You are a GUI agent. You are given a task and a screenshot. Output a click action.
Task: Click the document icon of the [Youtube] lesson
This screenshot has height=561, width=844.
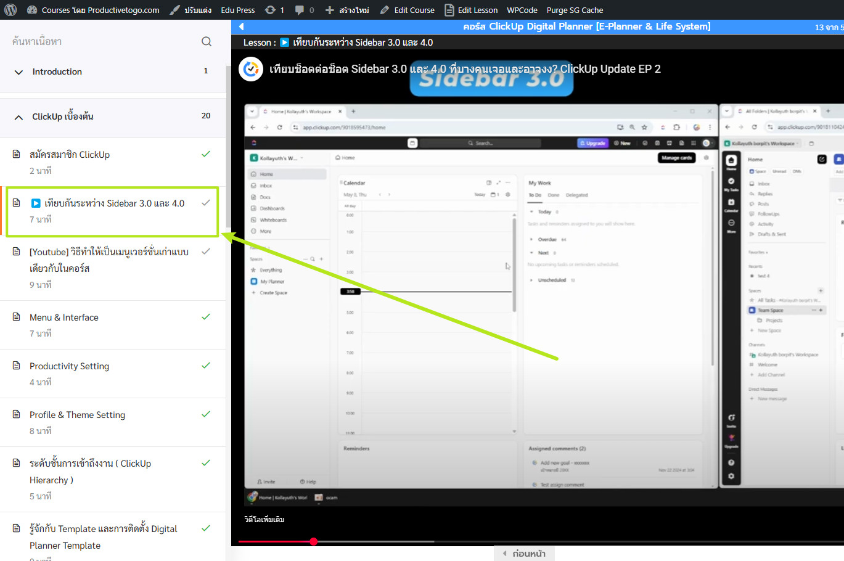(17, 252)
